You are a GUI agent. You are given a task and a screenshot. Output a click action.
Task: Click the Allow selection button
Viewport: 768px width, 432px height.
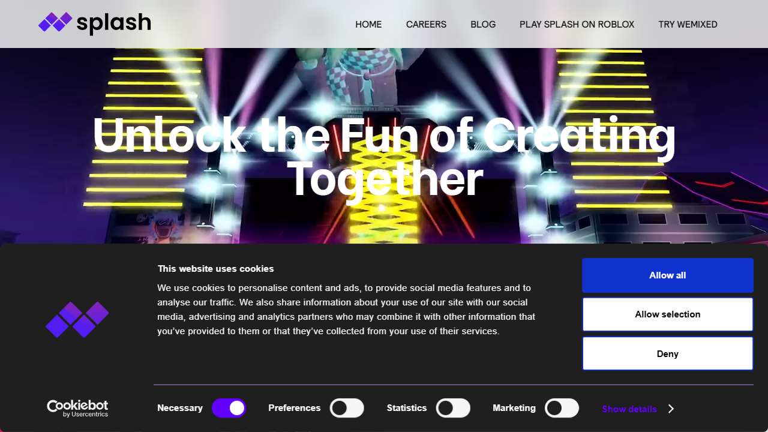tap(668, 314)
